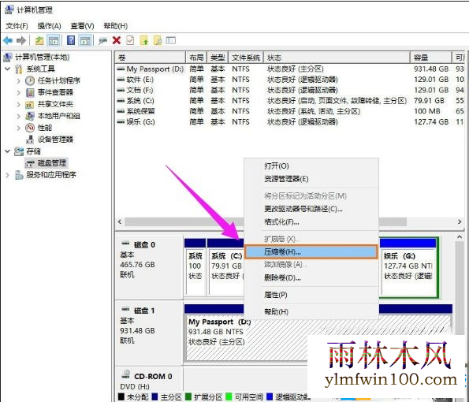Click up arrow of disk pane scrollbar
Screen dimensions: 469x402
[460, 237]
